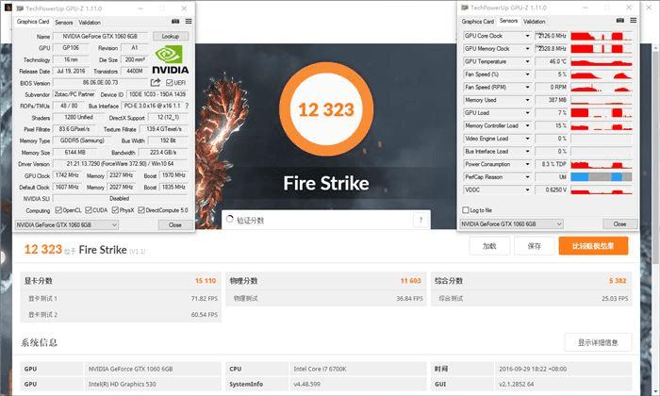
Task: Click the camera screenshot icon in left GPU-Z
Action: point(175,22)
